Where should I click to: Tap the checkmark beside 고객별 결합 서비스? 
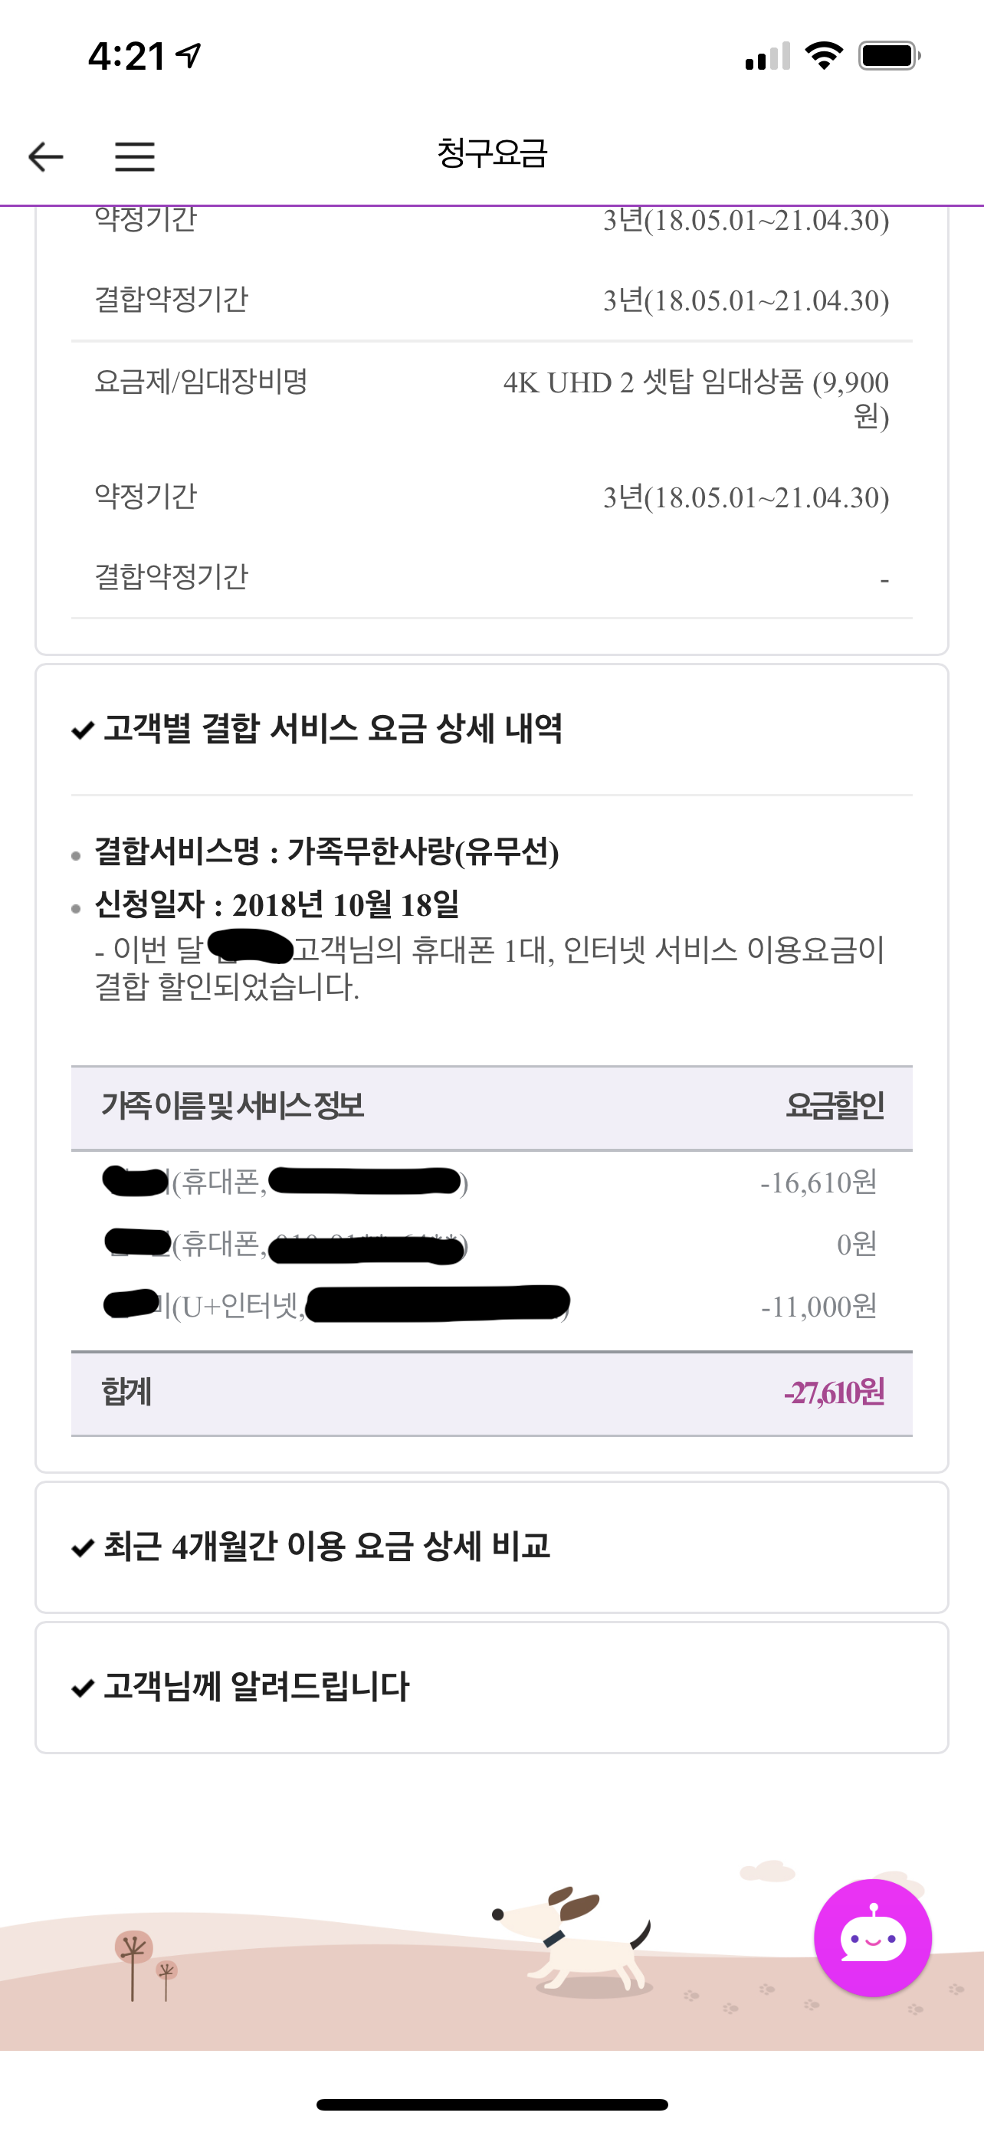(83, 730)
